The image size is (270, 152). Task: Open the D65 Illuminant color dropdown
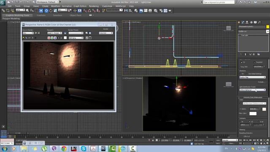click(254, 103)
